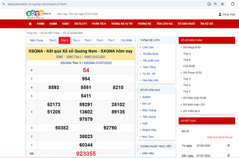Screen dimensions: 239x158
Task: Open calendar picker in Từ ngày field
Action: click(x=228, y=146)
